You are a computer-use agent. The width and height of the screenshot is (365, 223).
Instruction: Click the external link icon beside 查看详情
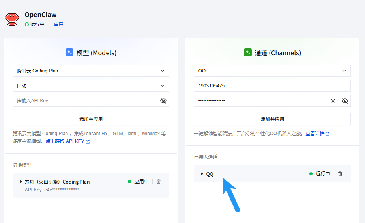point(328,134)
